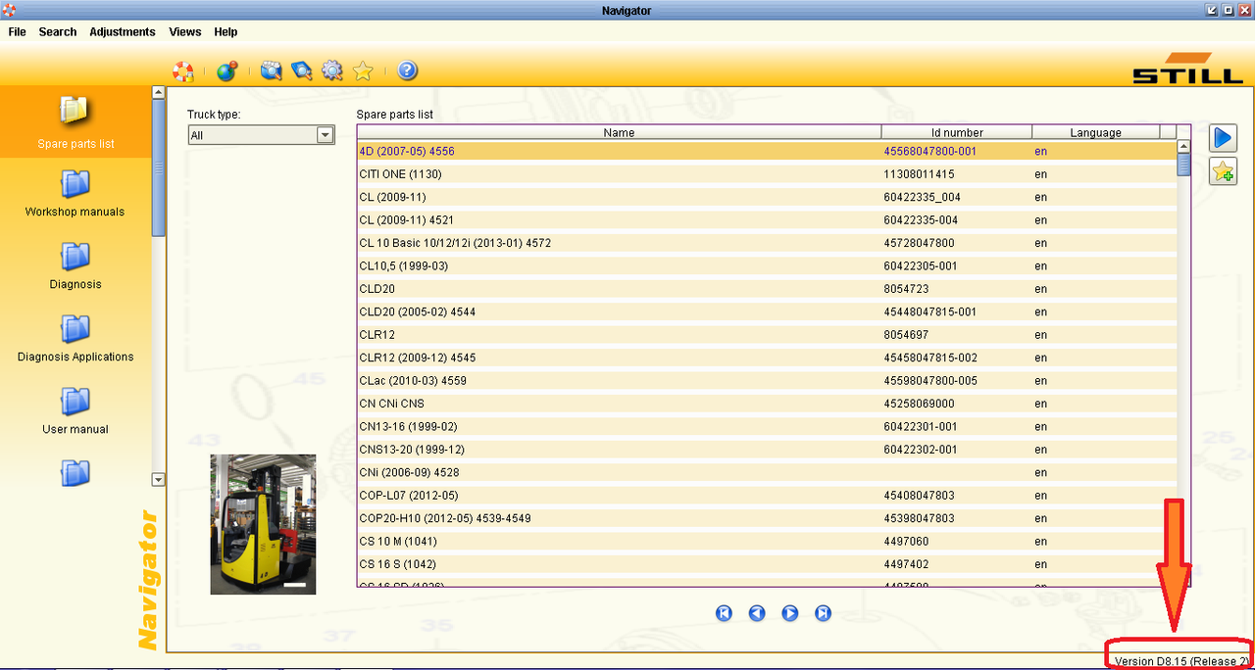Go to next page arrow
Viewport: 1255px width, 670px height.
click(790, 613)
